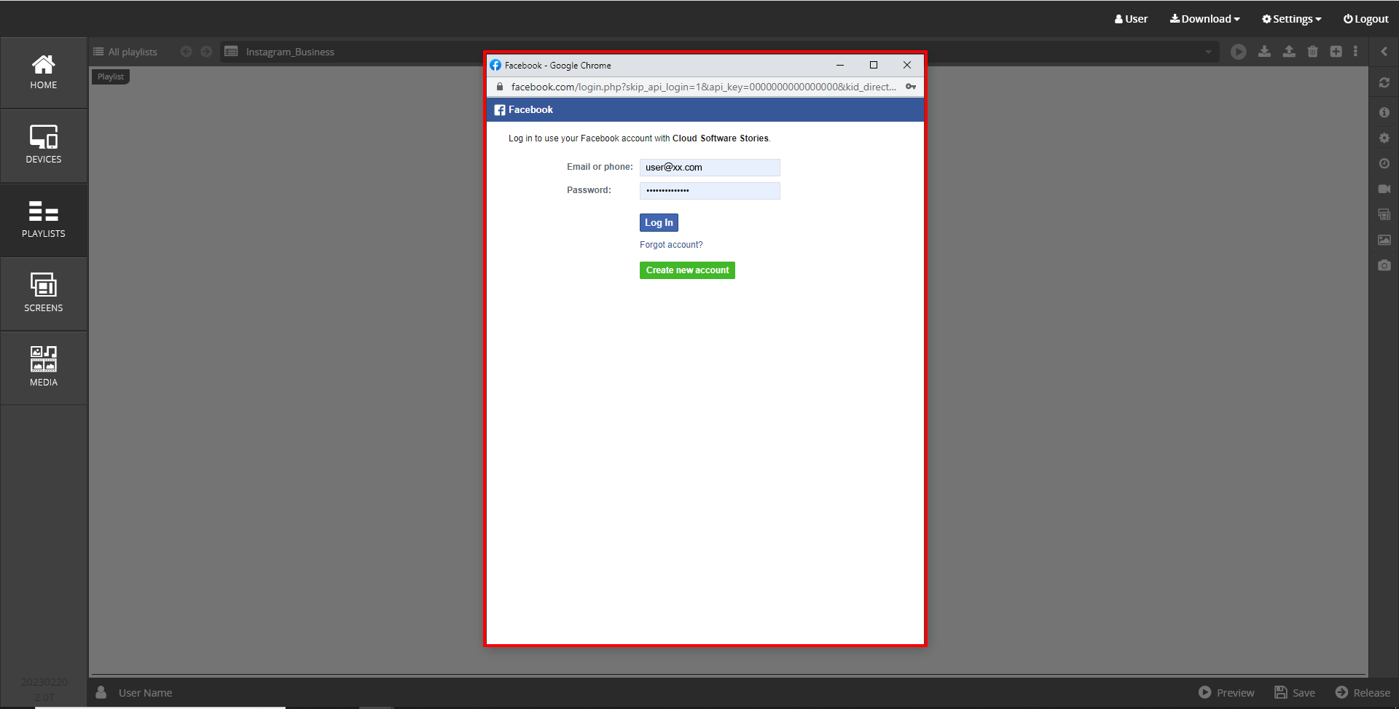Image resolution: width=1399 pixels, height=709 pixels.
Task: Click the Email or phone input field
Action: click(710, 168)
